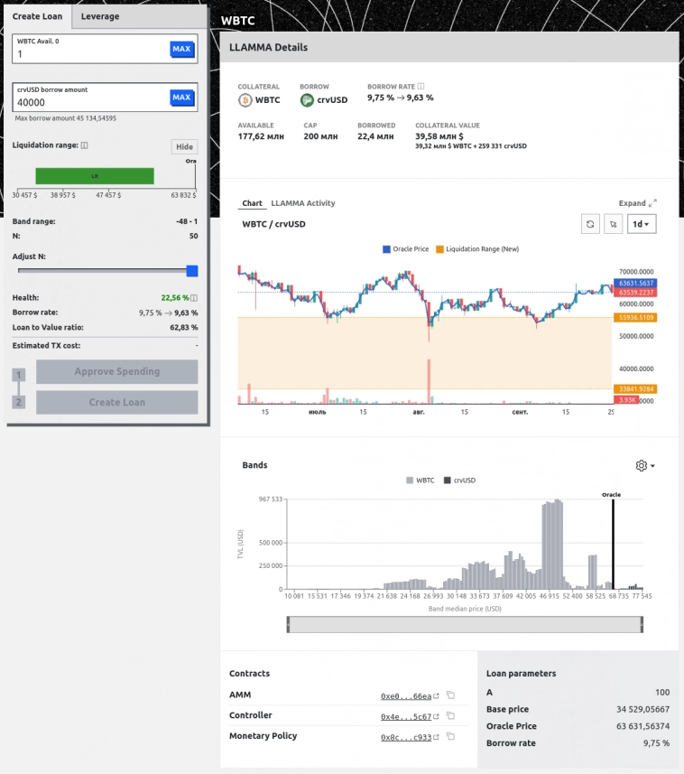Click the 33841.9284 liquidation price label
Viewport: 684px width, 774px height.
(635, 389)
